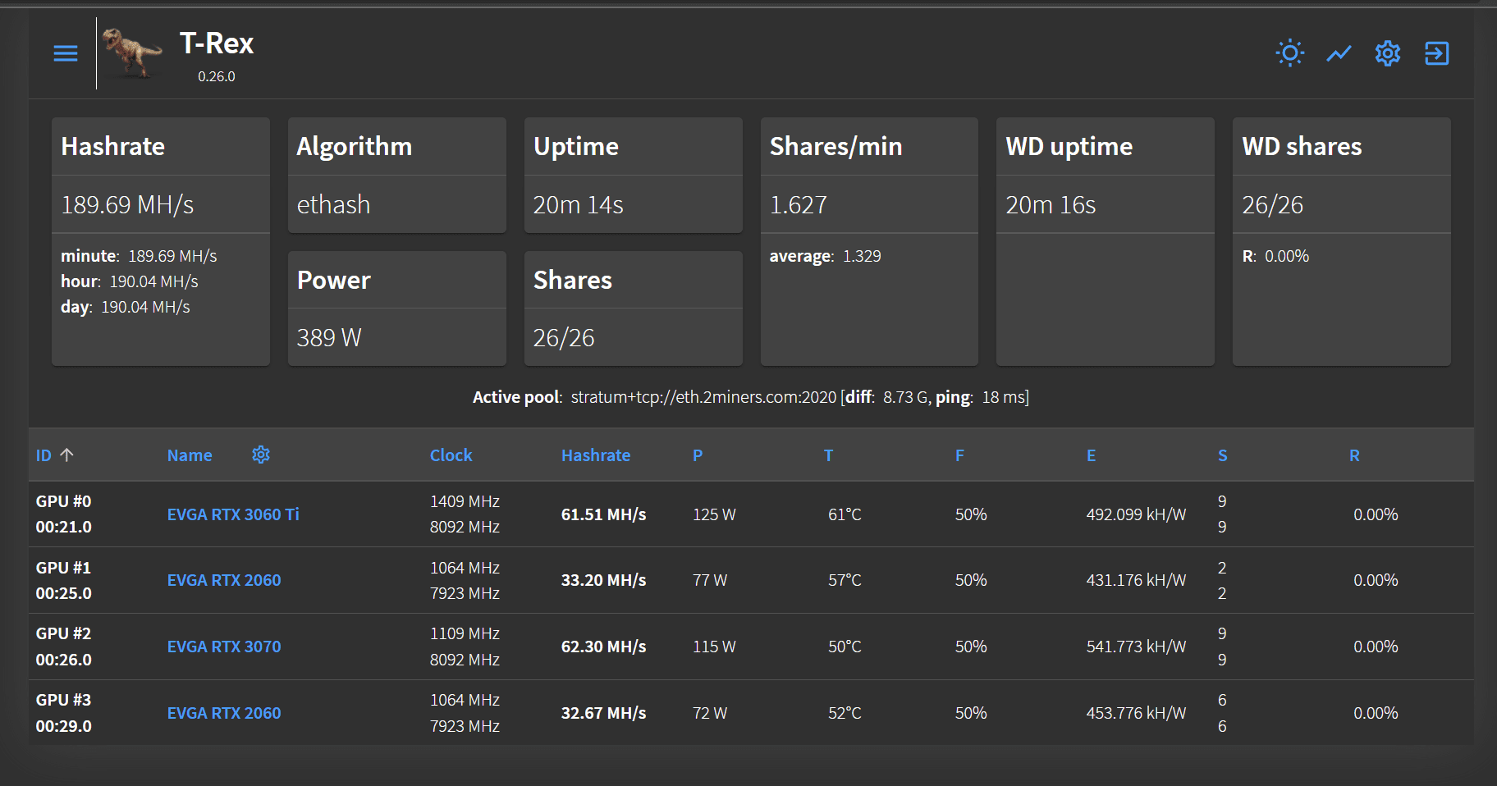1497x786 pixels.
Task: Click GPU #3 hashrate 32.67 MH/s
Action: [603, 713]
